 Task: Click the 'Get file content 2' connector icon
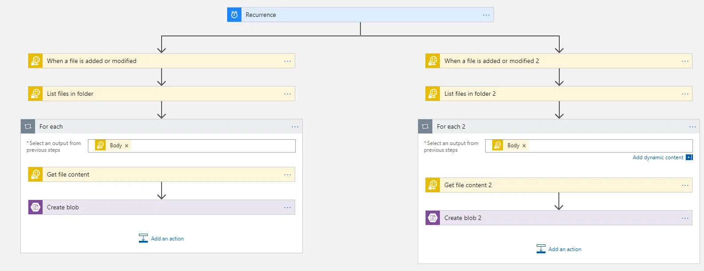[433, 185]
